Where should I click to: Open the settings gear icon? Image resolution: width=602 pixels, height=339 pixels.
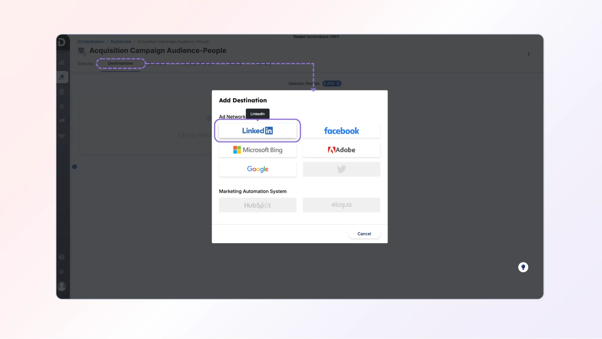62,272
